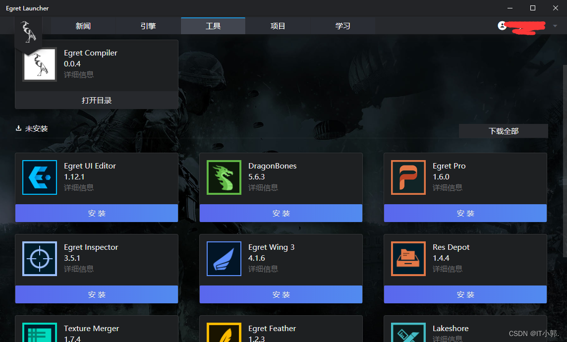Open the account dropdown arrow

[x=555, y=26]
